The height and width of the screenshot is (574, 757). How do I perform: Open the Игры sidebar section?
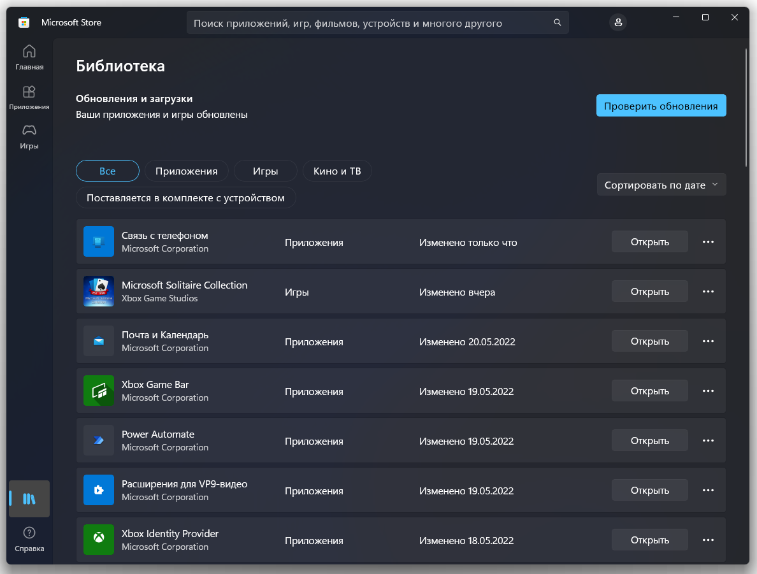pyautogui.click(x=29, y=136)
